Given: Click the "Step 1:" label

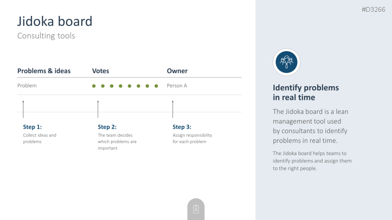Looking at the screenshot, I should [x=32, y=127].
